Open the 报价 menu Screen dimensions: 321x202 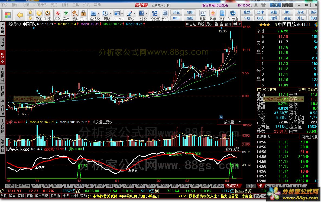click(x=15, y=5)
